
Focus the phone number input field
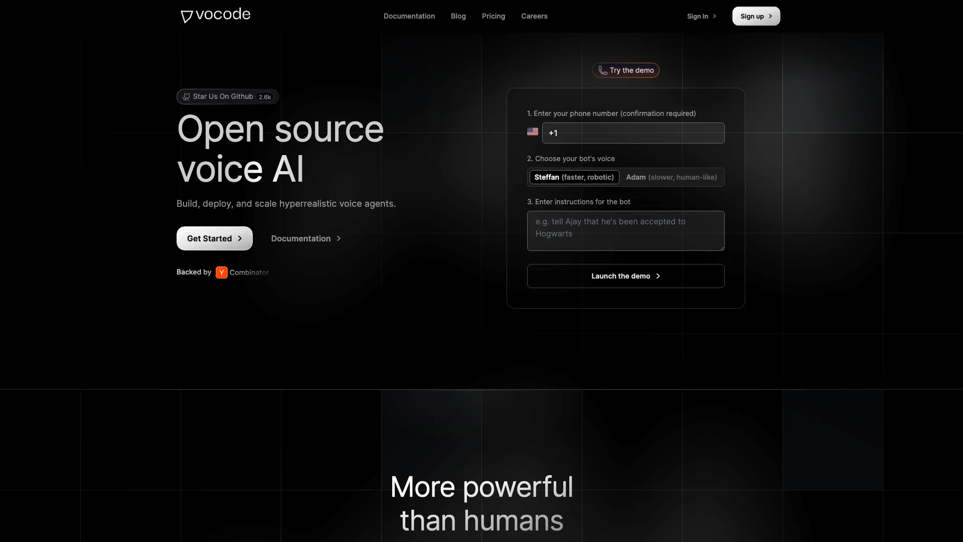633,133
